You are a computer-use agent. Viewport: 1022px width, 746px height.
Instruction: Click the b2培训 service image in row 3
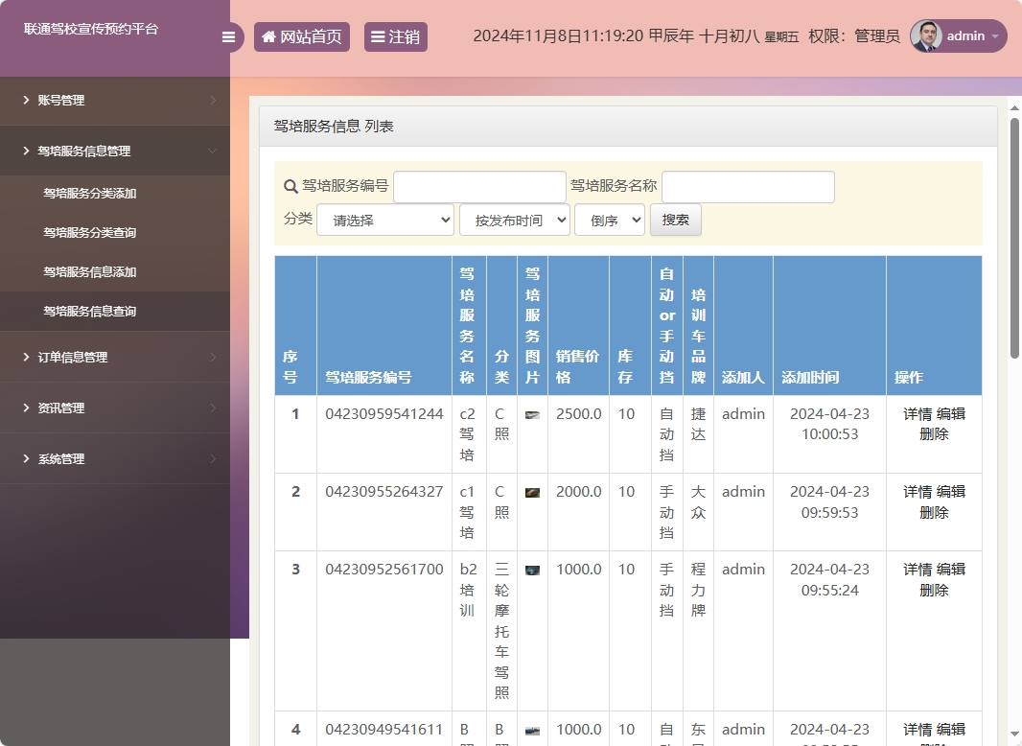531,570
